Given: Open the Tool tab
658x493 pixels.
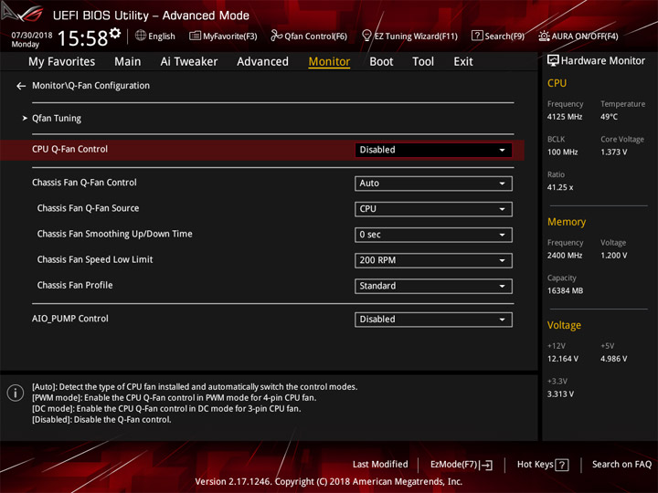Looking at the screenshot, I should click(x=423, y=62).
